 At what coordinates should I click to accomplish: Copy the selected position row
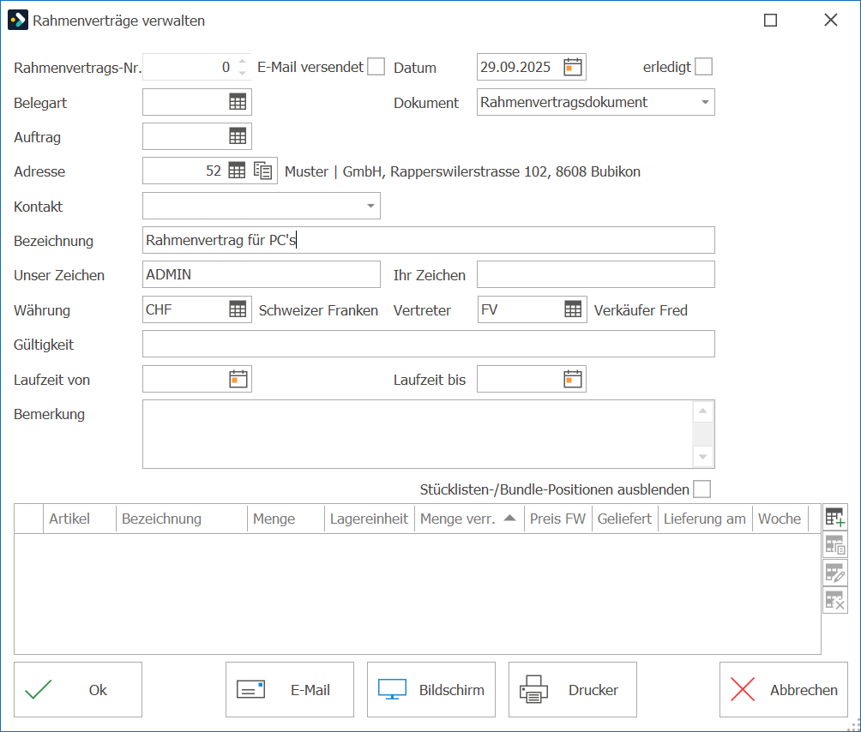click(835, 545)
